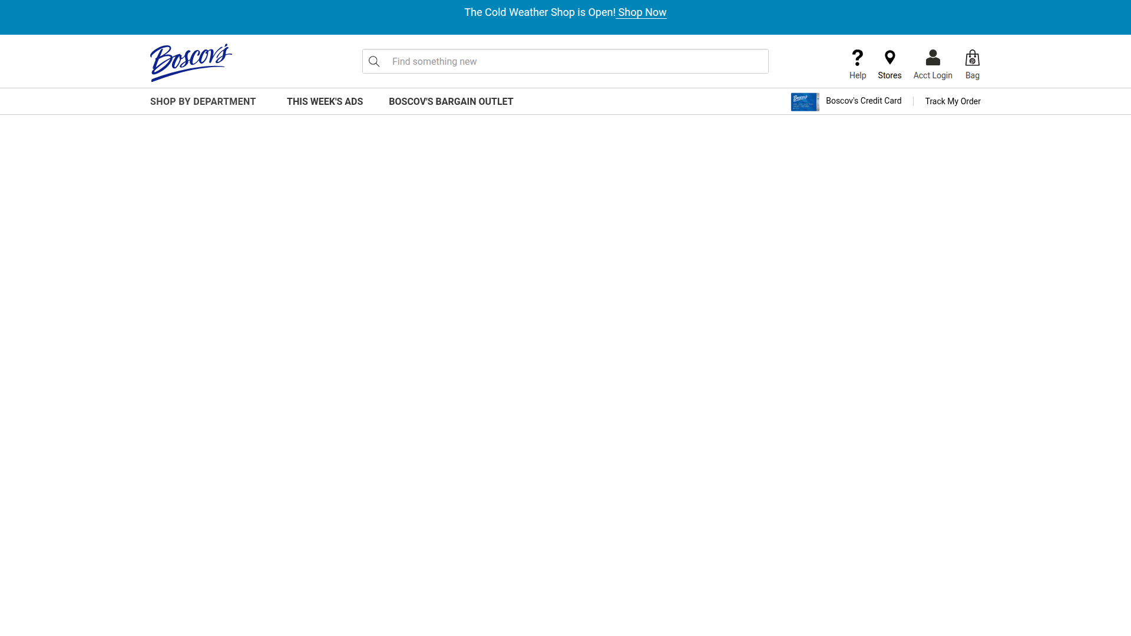Go to Boscov's Bargain Outlet

(x=451, y=101)
